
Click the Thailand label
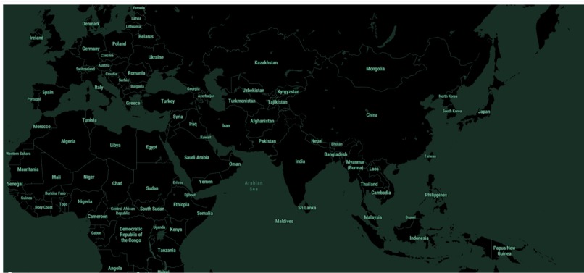coord(369,184)
